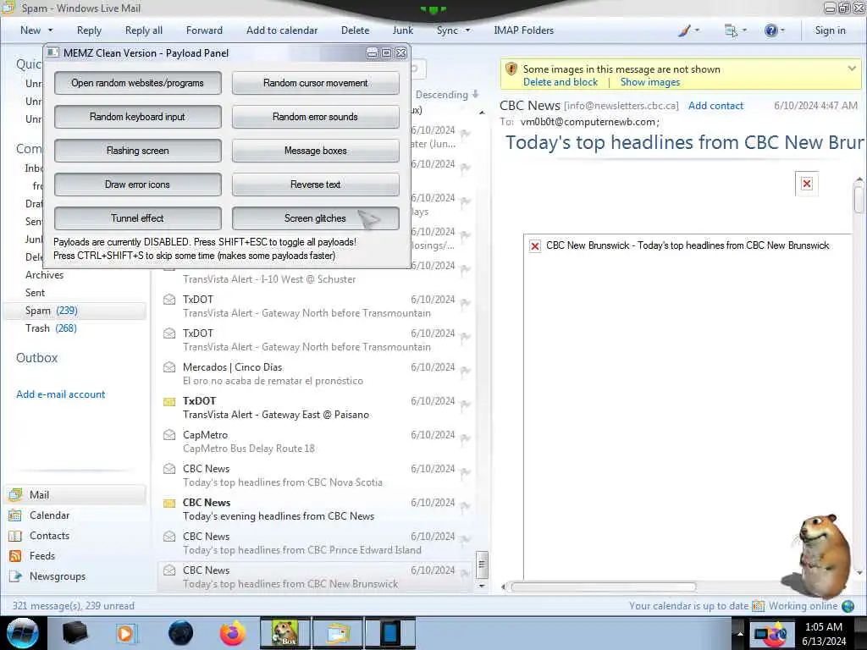The image size is (867, 650).
Task: Click Add contact link
Action: (x=715, y=106)
